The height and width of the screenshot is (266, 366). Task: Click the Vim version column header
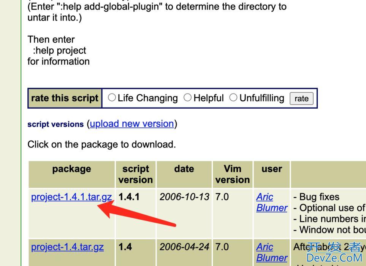point(233,174)
